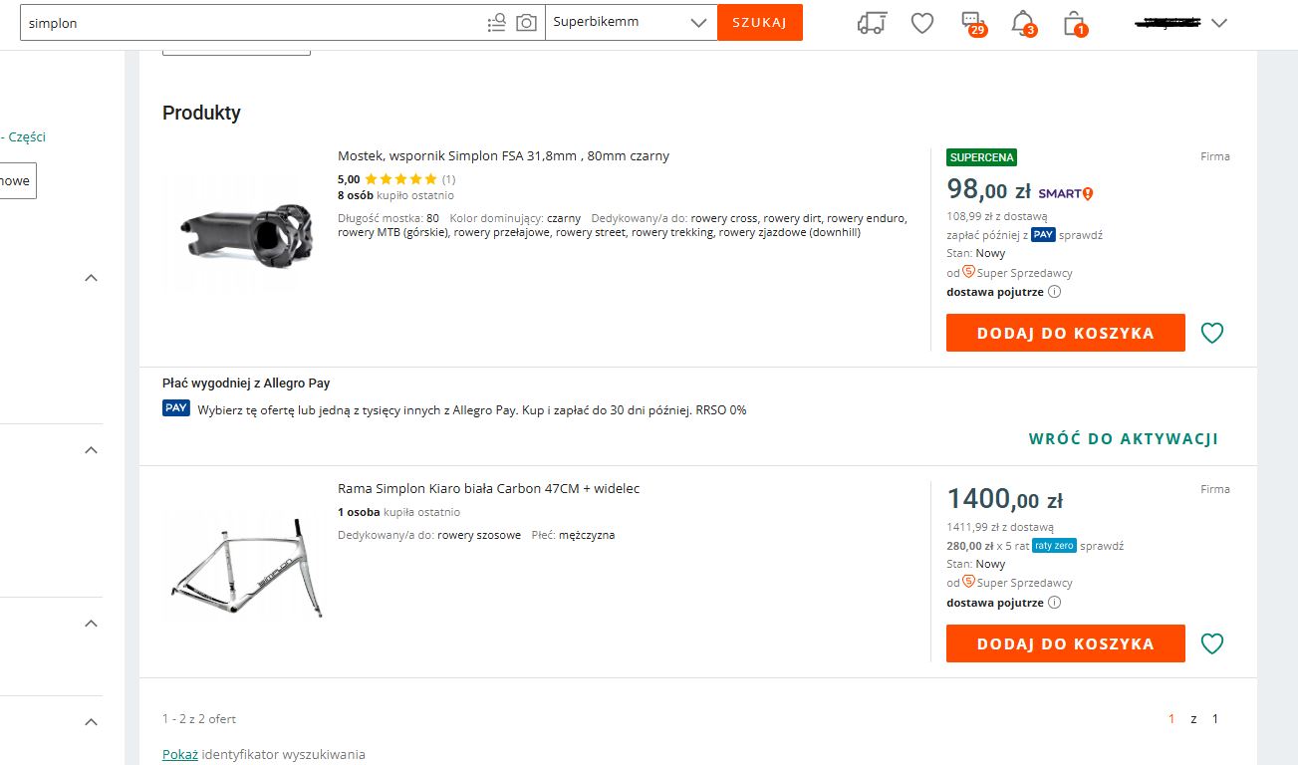1298x765 pixels.
Task: Click the WRÓĆ DO AKTYWACJI link
Action: (x=1123, y=438)
